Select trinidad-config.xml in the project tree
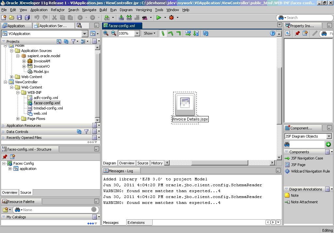Image resolution: width=334 pixels, height=233 pixels. pyautogui.click(x=45, y=108)
